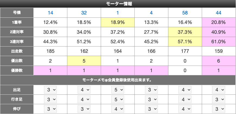236x114 pixels.
Task: Open 行き足 dropdown for motor 44
Action: pos(219,99)
